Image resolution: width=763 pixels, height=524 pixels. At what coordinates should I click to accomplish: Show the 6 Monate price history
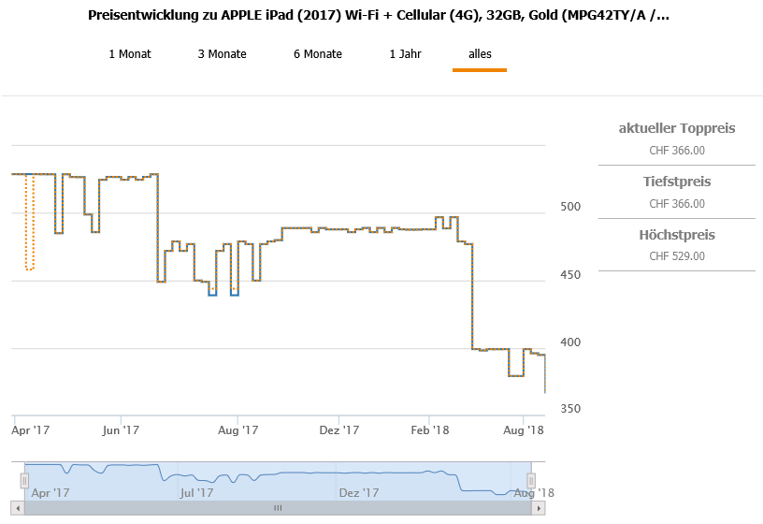tap(318, 54)
